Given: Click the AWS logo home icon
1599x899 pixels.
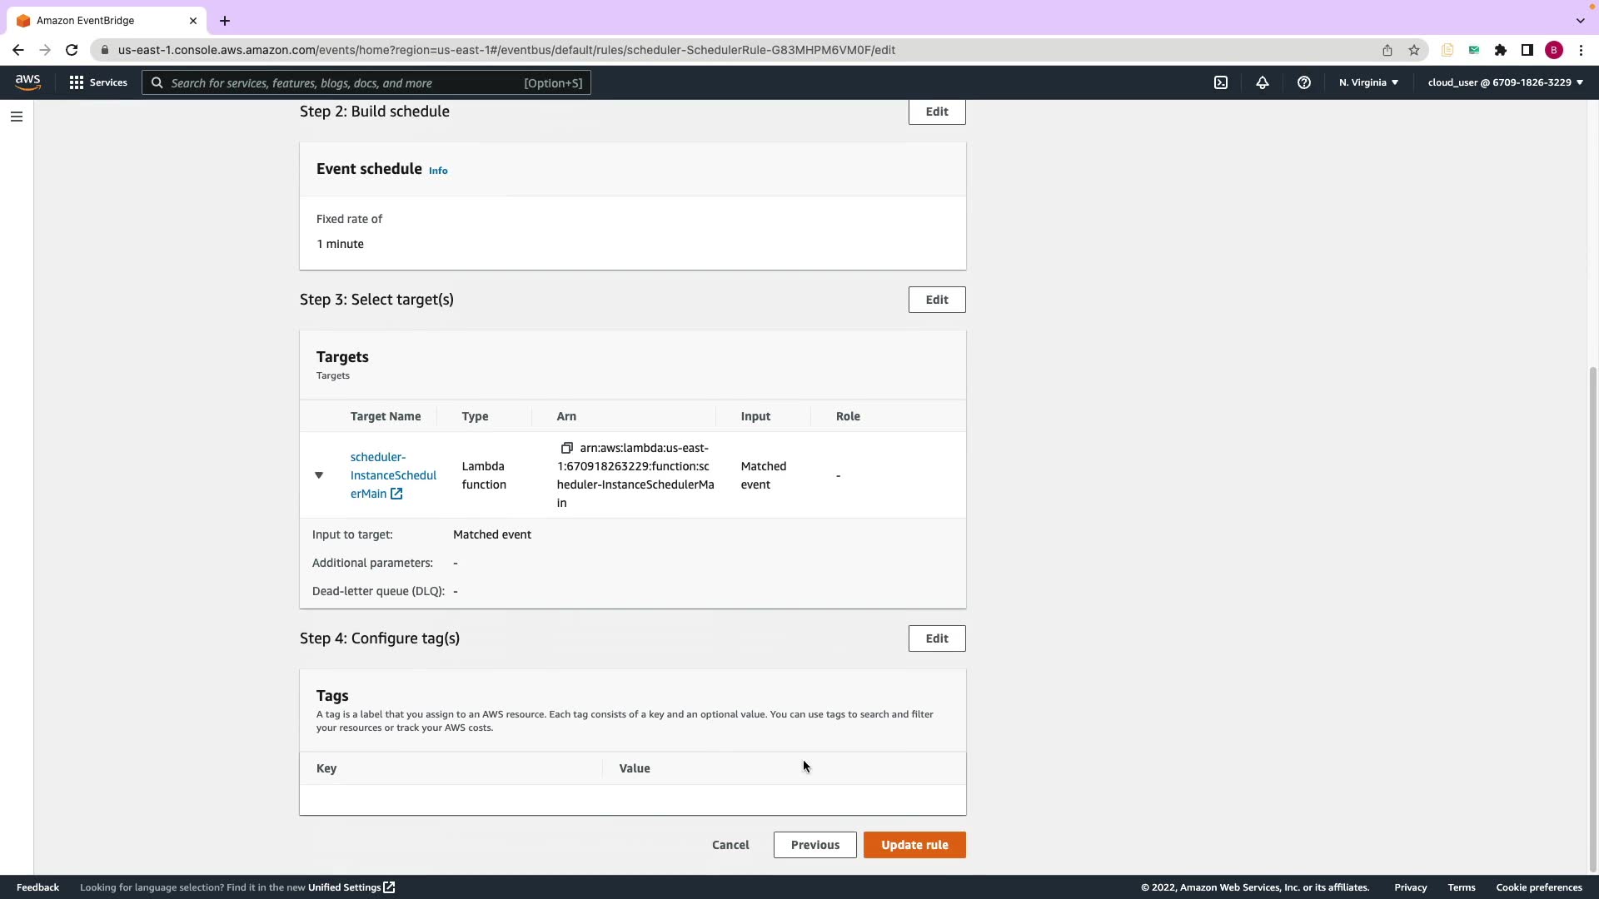Looking at the screenshot, I should (27, 82).
